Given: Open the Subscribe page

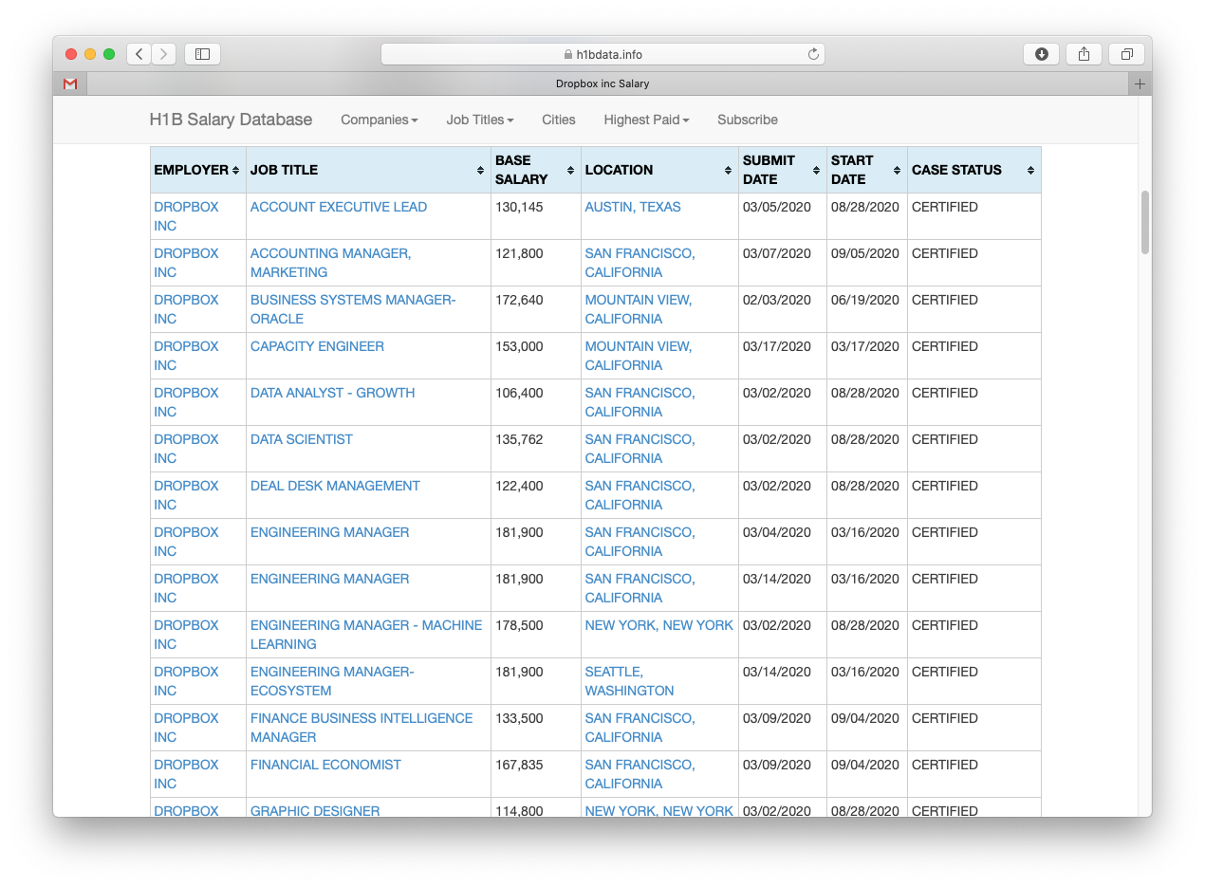Looking at the screenshot, I should tap(747, 120).
